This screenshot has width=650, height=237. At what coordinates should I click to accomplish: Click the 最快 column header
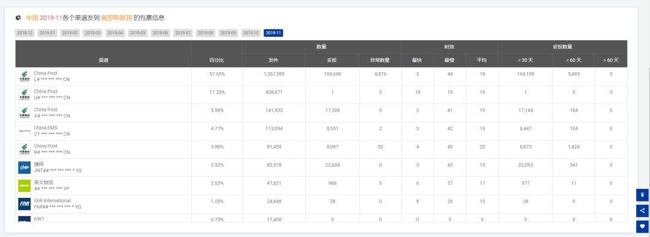coord(417,61)
